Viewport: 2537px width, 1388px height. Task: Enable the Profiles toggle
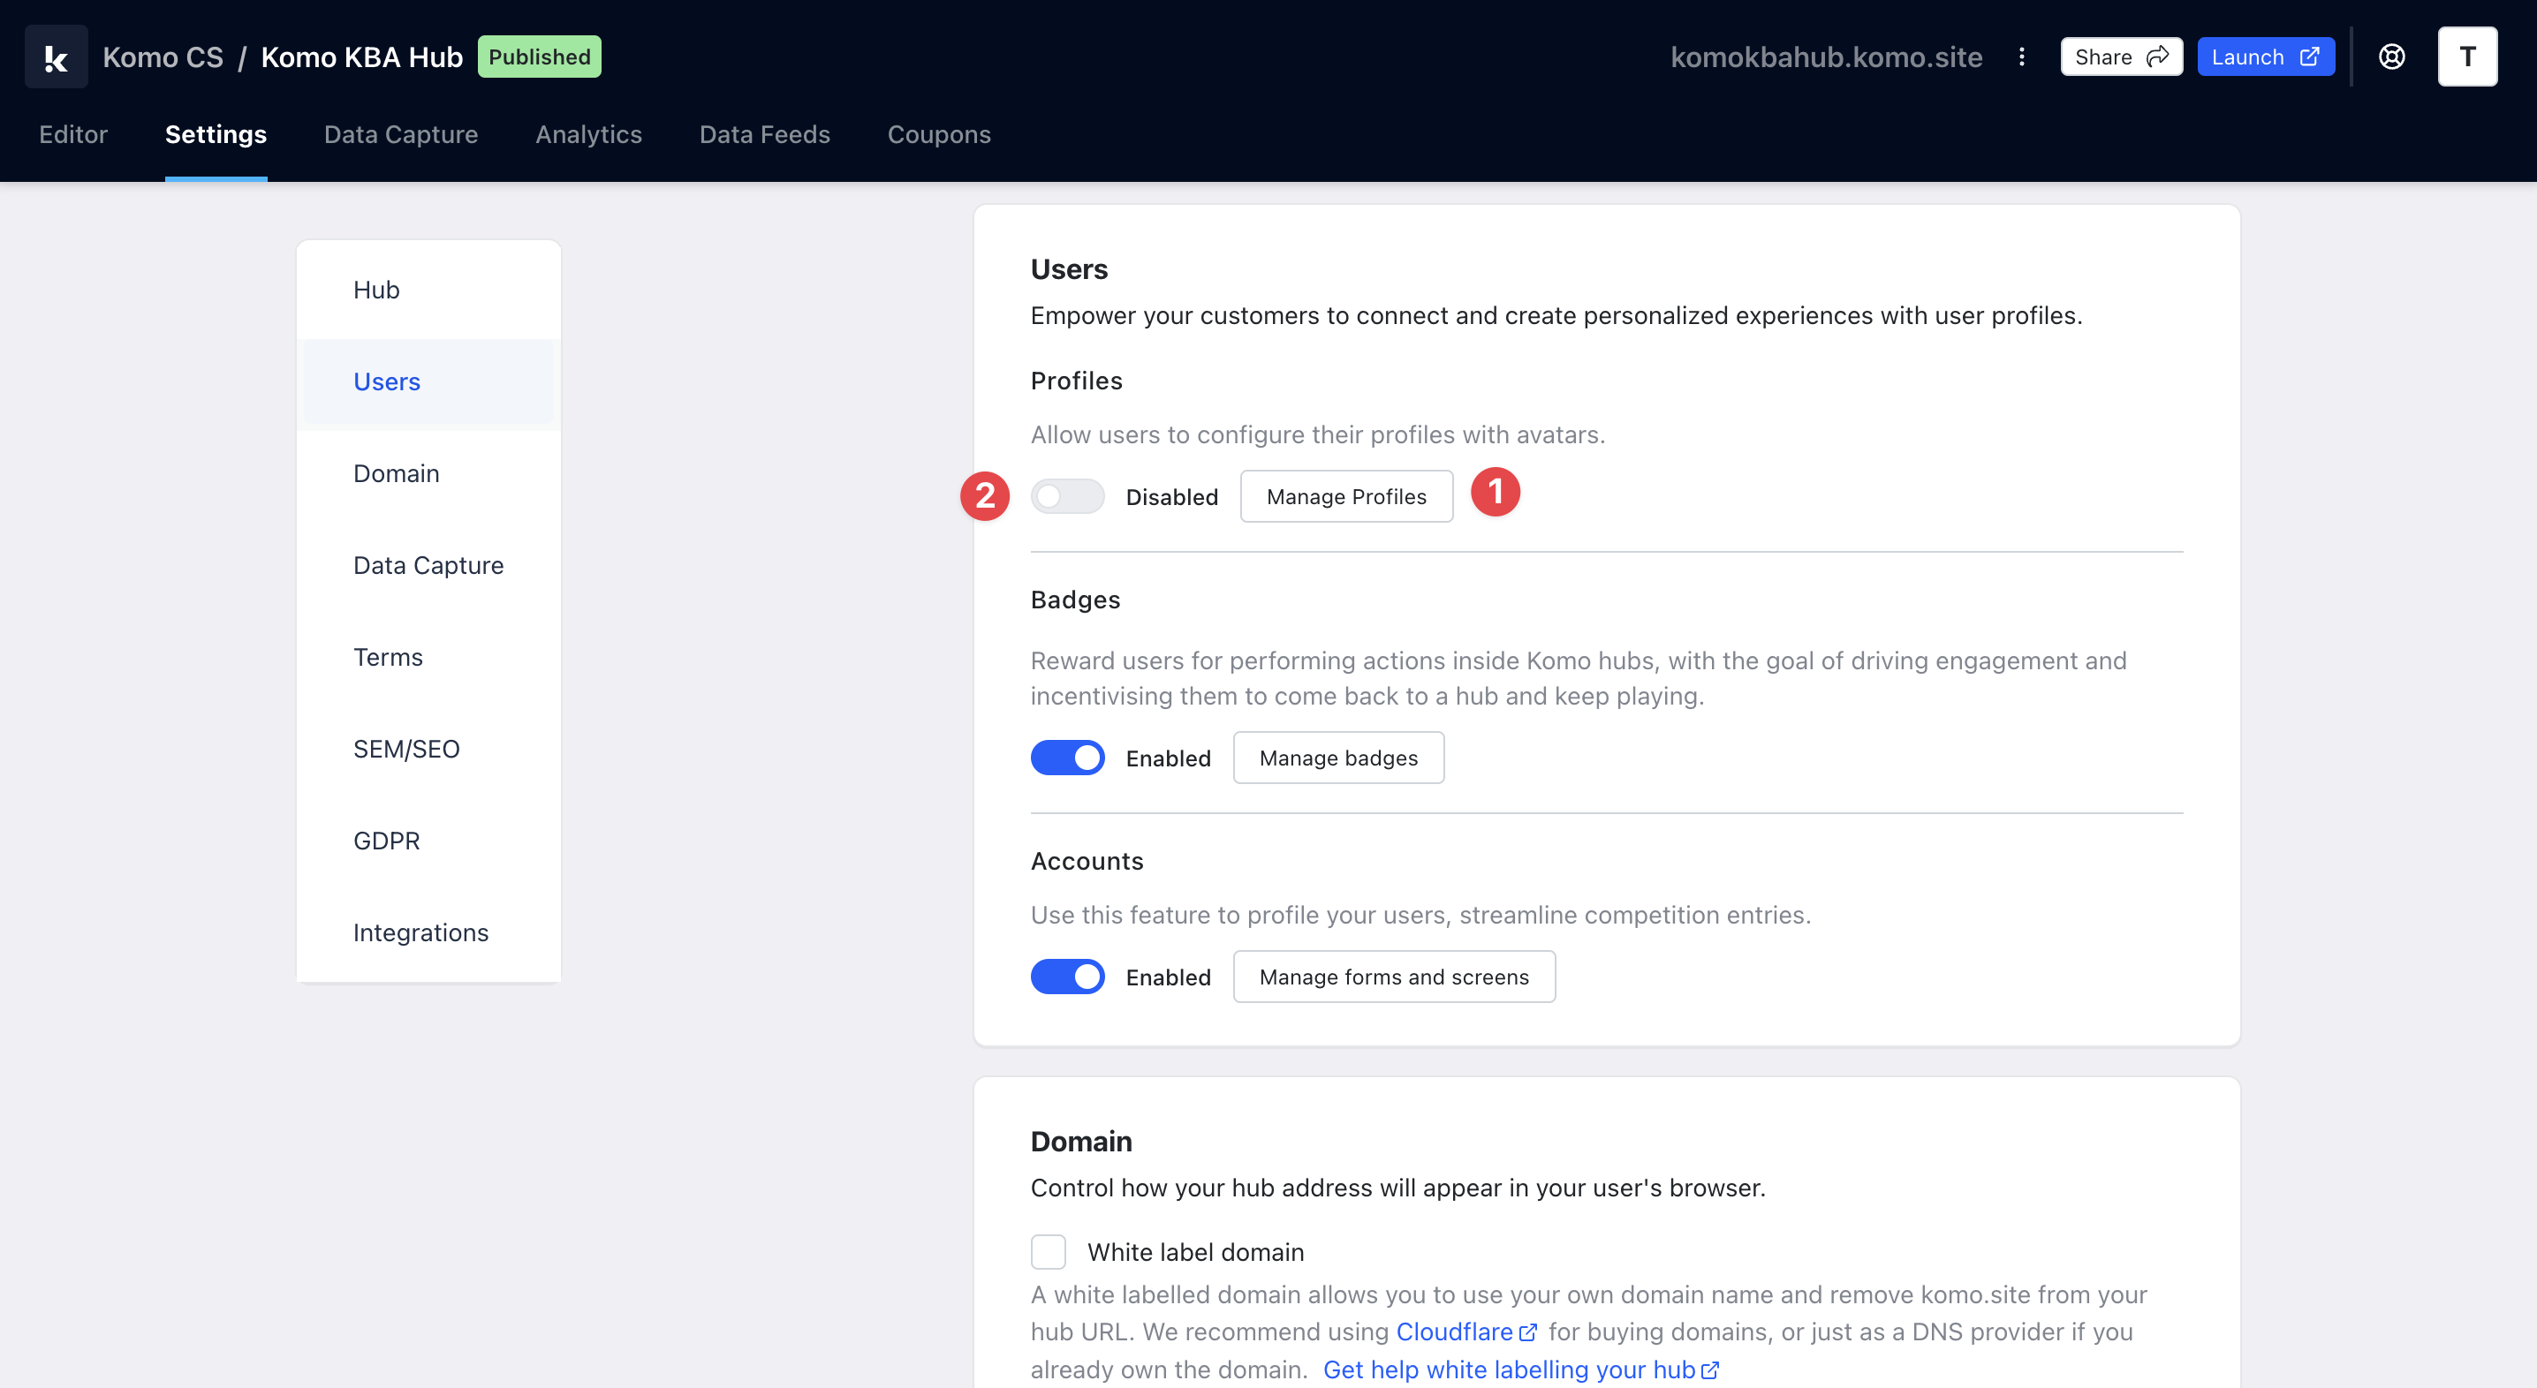coord(1068,496)
